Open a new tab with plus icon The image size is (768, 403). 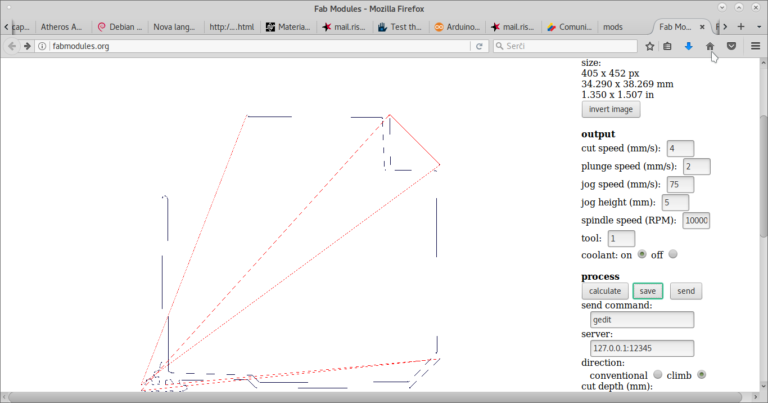pos(741,26)
